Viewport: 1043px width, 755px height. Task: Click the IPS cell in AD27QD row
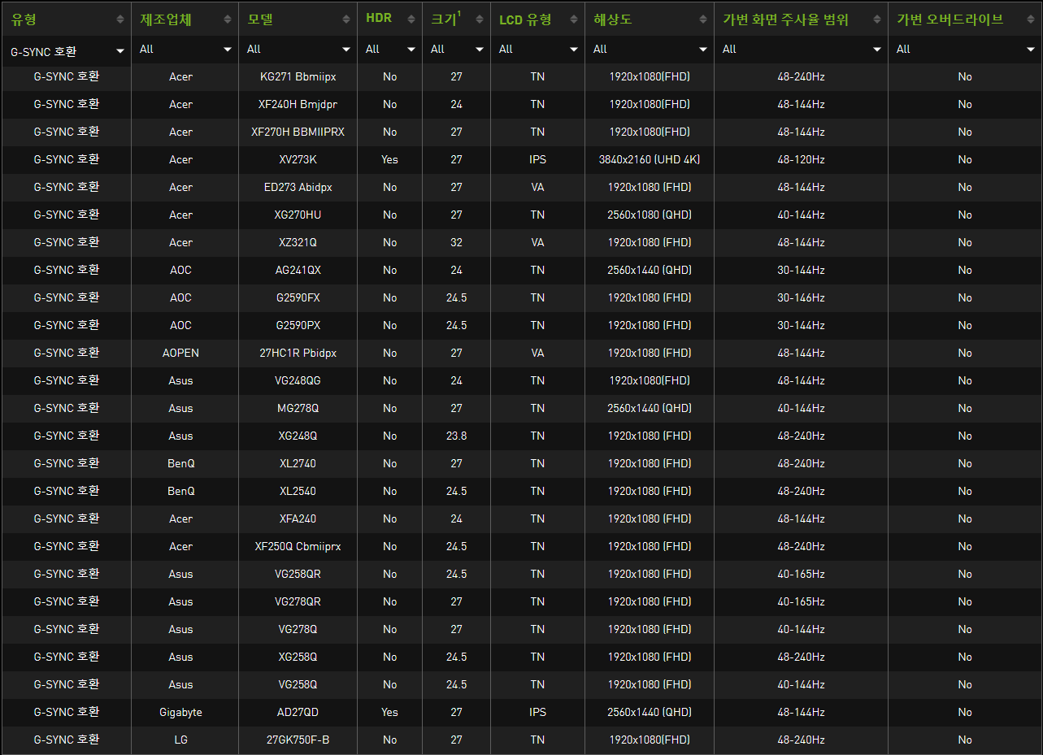[x=537, y=713]
